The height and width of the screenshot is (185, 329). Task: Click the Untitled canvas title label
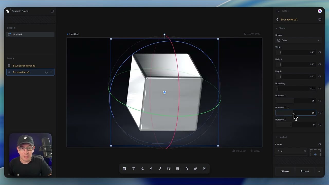point(74,34)
